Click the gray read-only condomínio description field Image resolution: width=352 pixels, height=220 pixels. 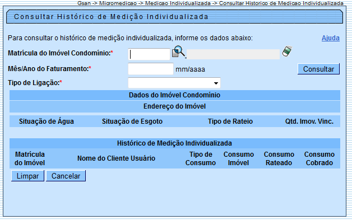pyautogui.click(x=233, y=54)
